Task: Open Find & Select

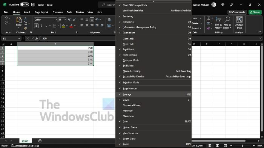Action: (227, 23)
